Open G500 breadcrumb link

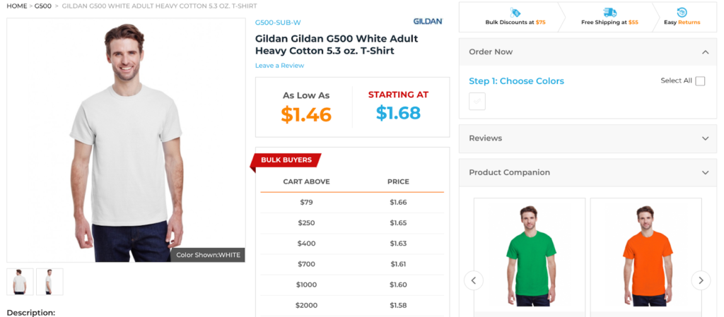point(42,6)
